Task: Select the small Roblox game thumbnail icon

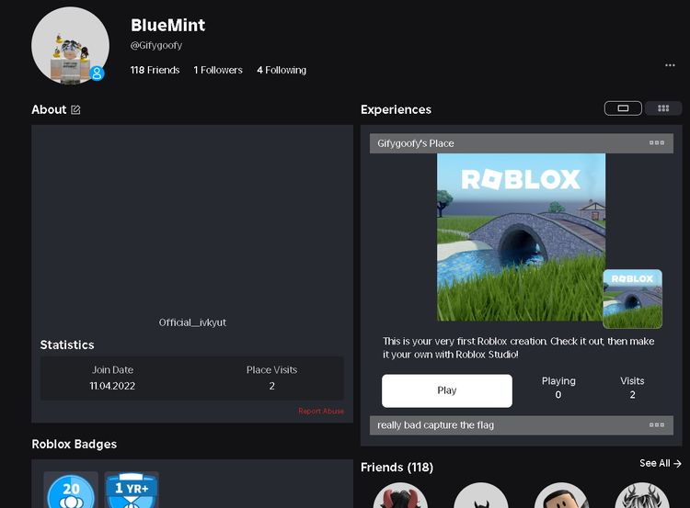Action: pyautogui.click(x=632, y=299)
